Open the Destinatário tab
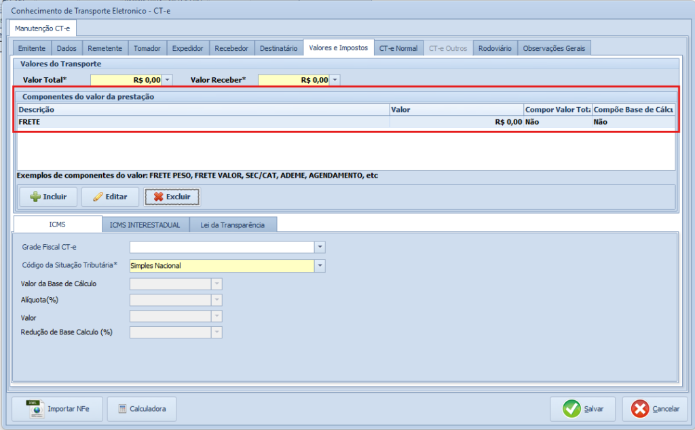 pyautogui.click(x=278, y=48)
